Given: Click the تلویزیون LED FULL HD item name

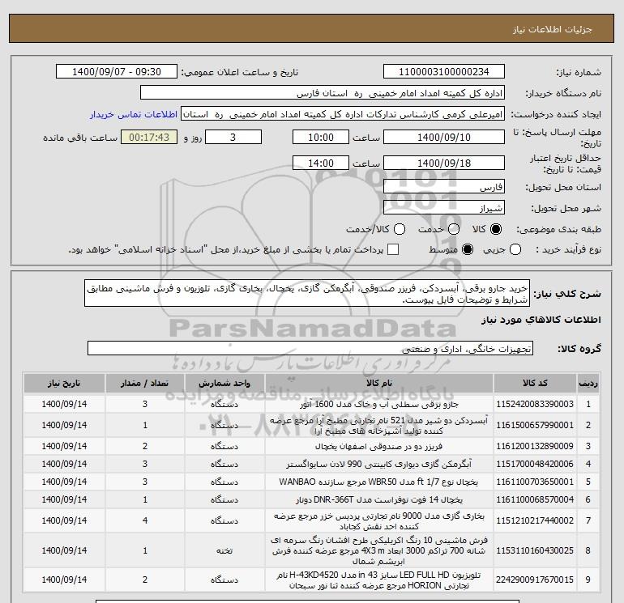Looking at the screenshot, I should tap(379, 580).
